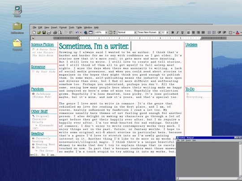Show more toolbar buttons chevron
Screen dimensions: 242x181
[x=114, y=33]
